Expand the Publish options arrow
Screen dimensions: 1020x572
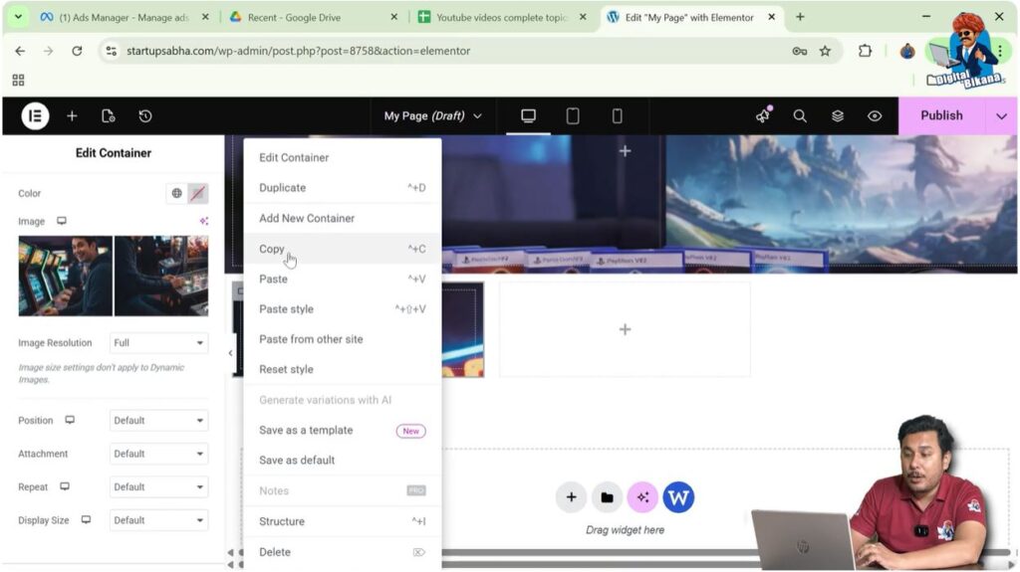pos(1001,115)
